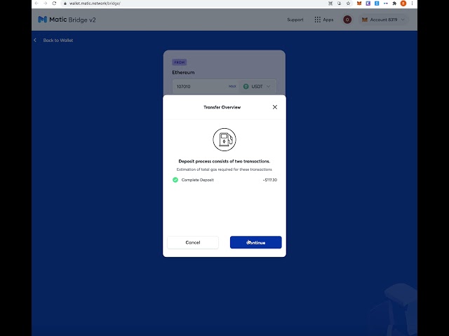449x336 pixels.
Task: Click the browser forward arrow
Action: [x=45, y=3]
